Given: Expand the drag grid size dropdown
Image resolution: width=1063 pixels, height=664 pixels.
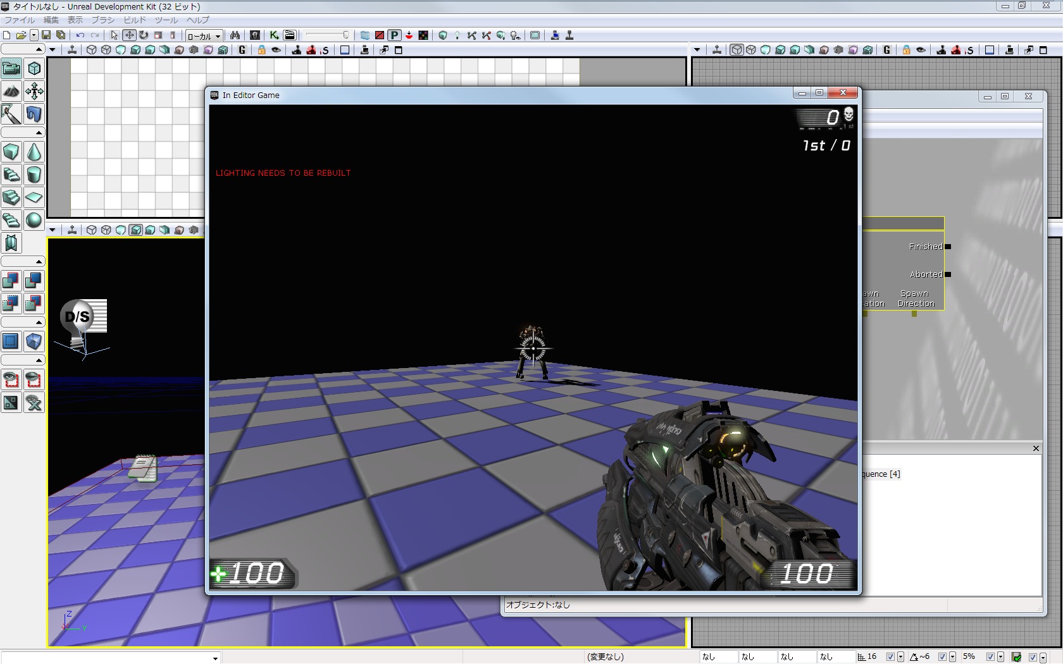Looking at the screenshot, I should [x=900, y=657].
